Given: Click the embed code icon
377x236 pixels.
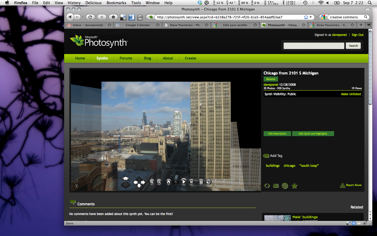Looking at the screenshot, I should pyautogui.click(x=267, y=186).
